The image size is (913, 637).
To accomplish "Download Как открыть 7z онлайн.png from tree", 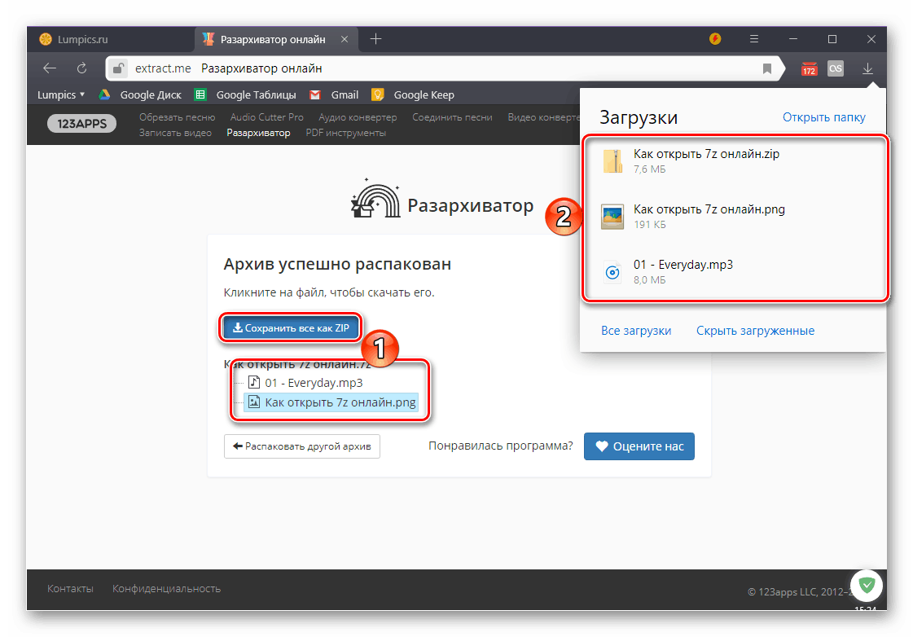I will [x=340, y=402].
